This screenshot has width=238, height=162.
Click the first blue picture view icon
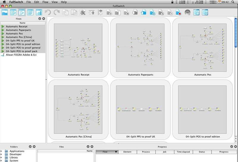click(x=5, y=12)
